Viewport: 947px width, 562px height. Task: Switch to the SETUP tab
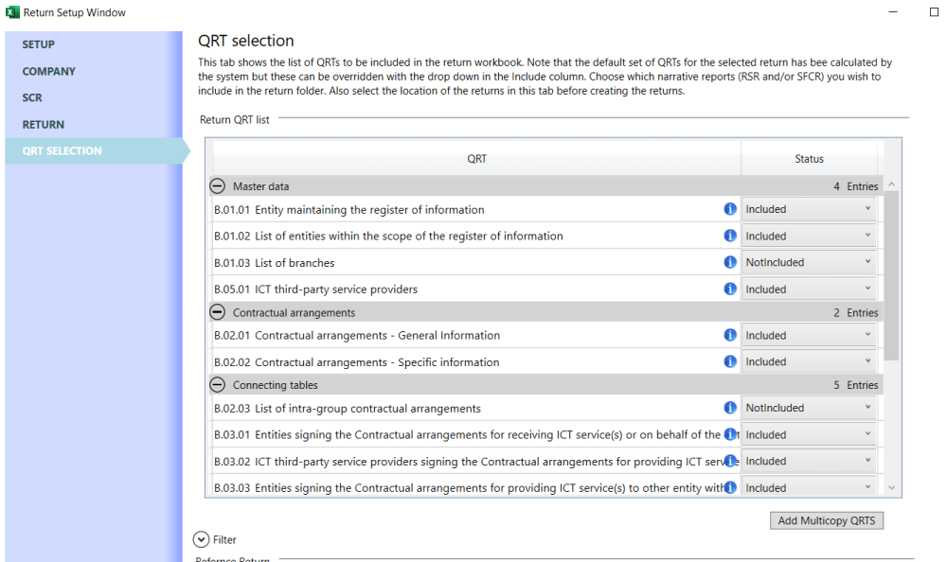tap(39, 44)
